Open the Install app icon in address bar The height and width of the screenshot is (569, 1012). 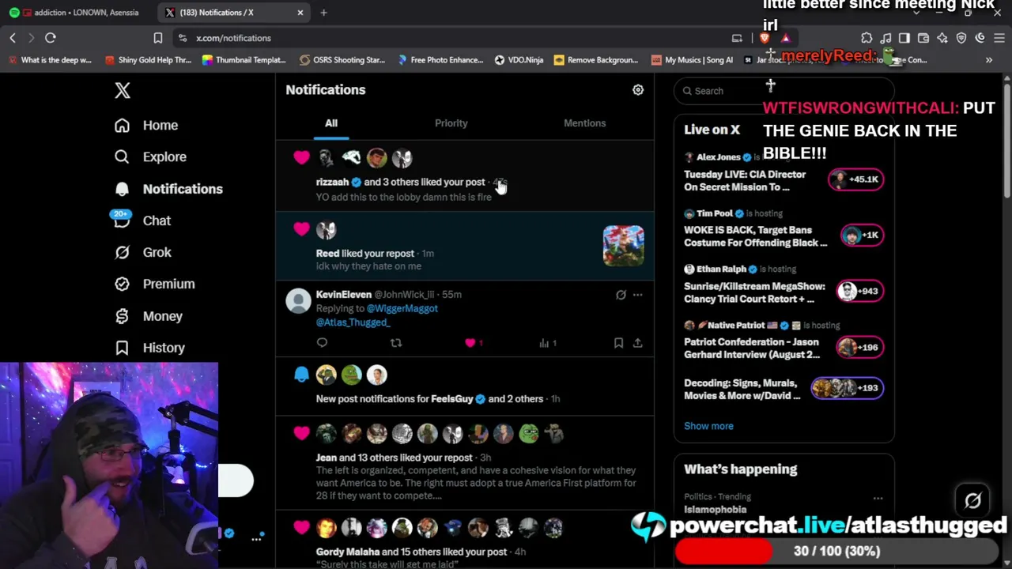[737, 38]
